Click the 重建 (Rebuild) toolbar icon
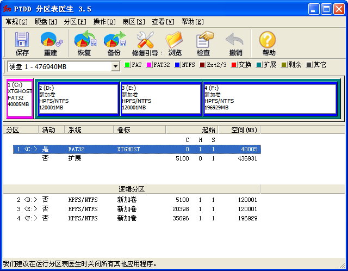This screenshot has height=271, width=348. click(x=51, y=44)
